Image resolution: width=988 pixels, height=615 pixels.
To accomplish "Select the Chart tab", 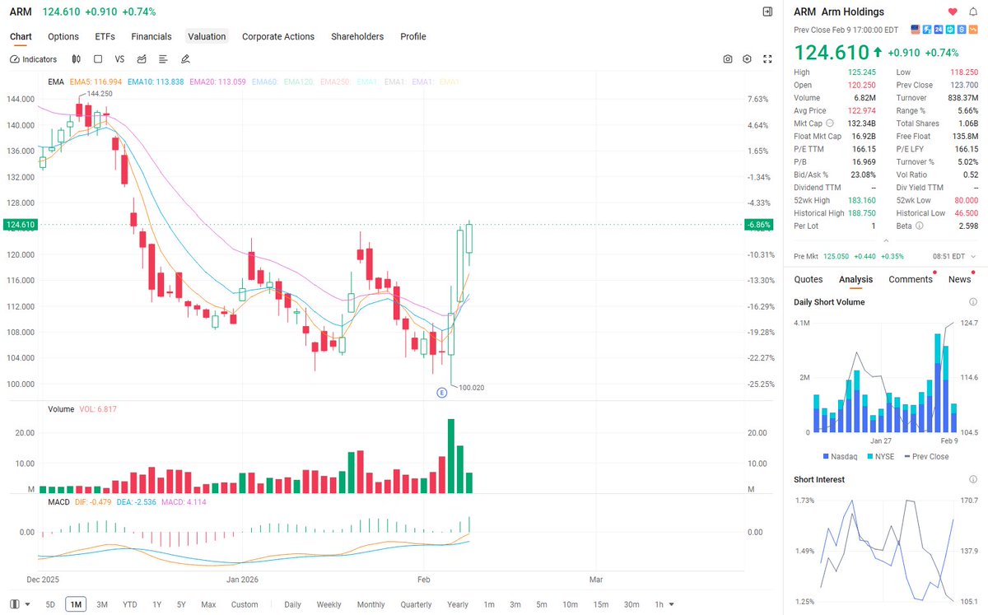I will pos(21,36).
